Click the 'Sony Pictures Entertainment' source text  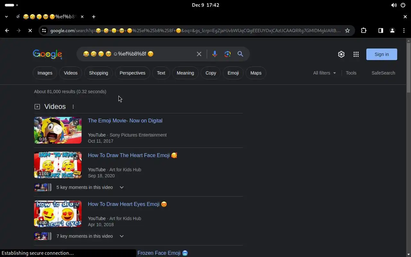138,135
